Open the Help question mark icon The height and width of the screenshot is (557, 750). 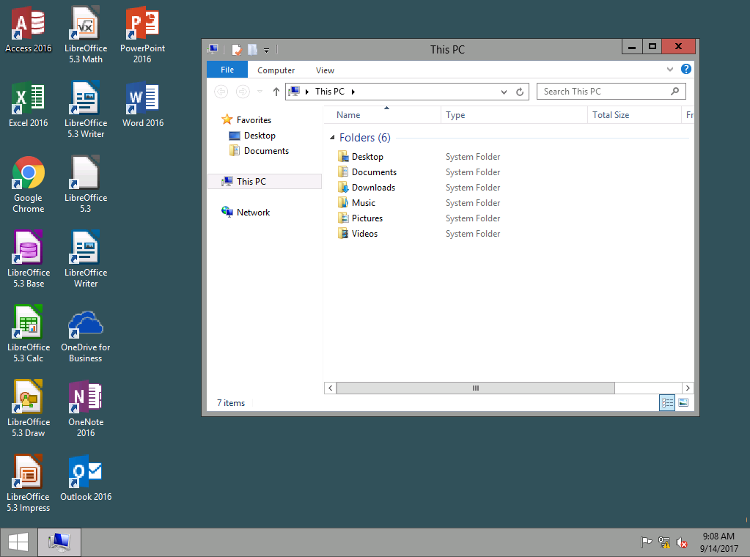click(x=685, y=70)
